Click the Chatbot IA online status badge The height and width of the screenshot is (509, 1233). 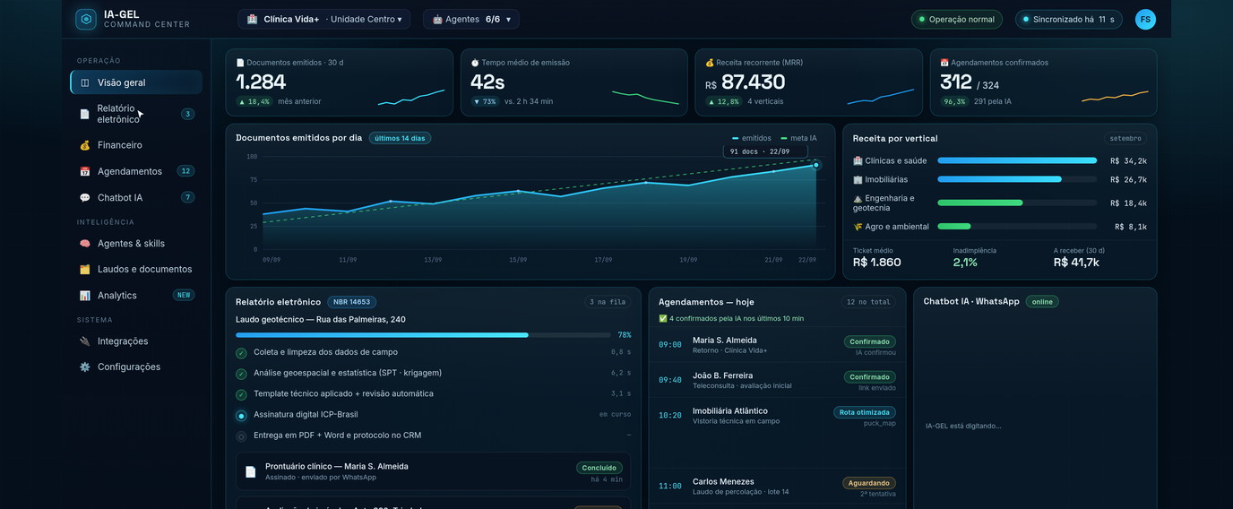pyautogui.click(x=1042, y=302)
